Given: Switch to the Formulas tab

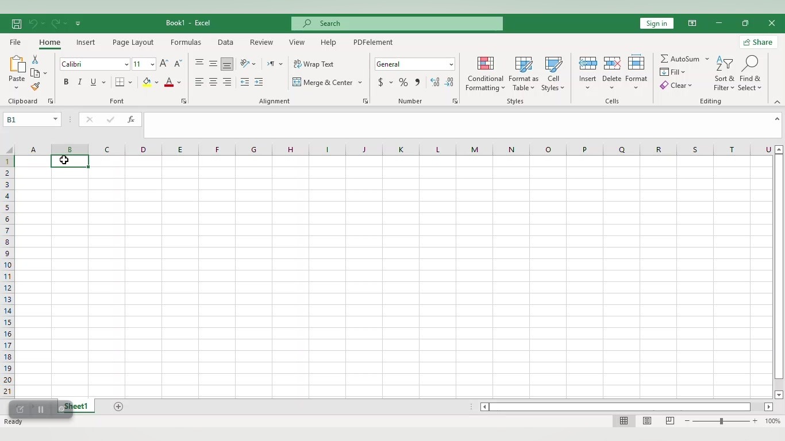Looking at the screenshot, I should click(186, 42).
